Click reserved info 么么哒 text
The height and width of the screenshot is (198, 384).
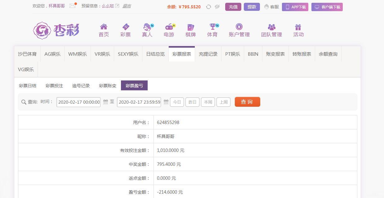tap(108, 6)
